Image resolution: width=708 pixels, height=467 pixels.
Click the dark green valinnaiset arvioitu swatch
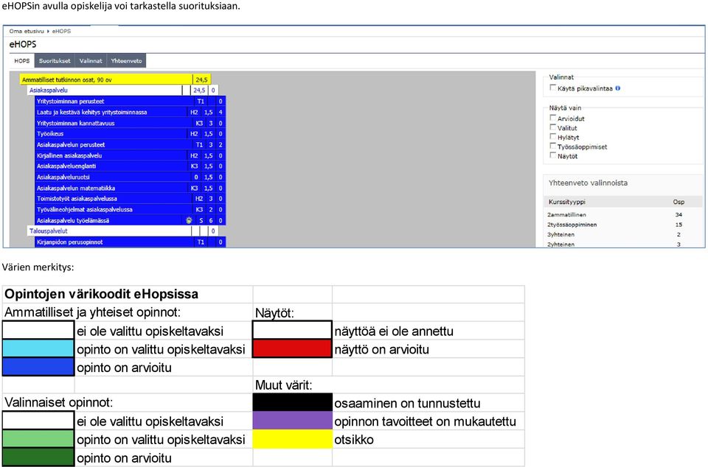38,457
